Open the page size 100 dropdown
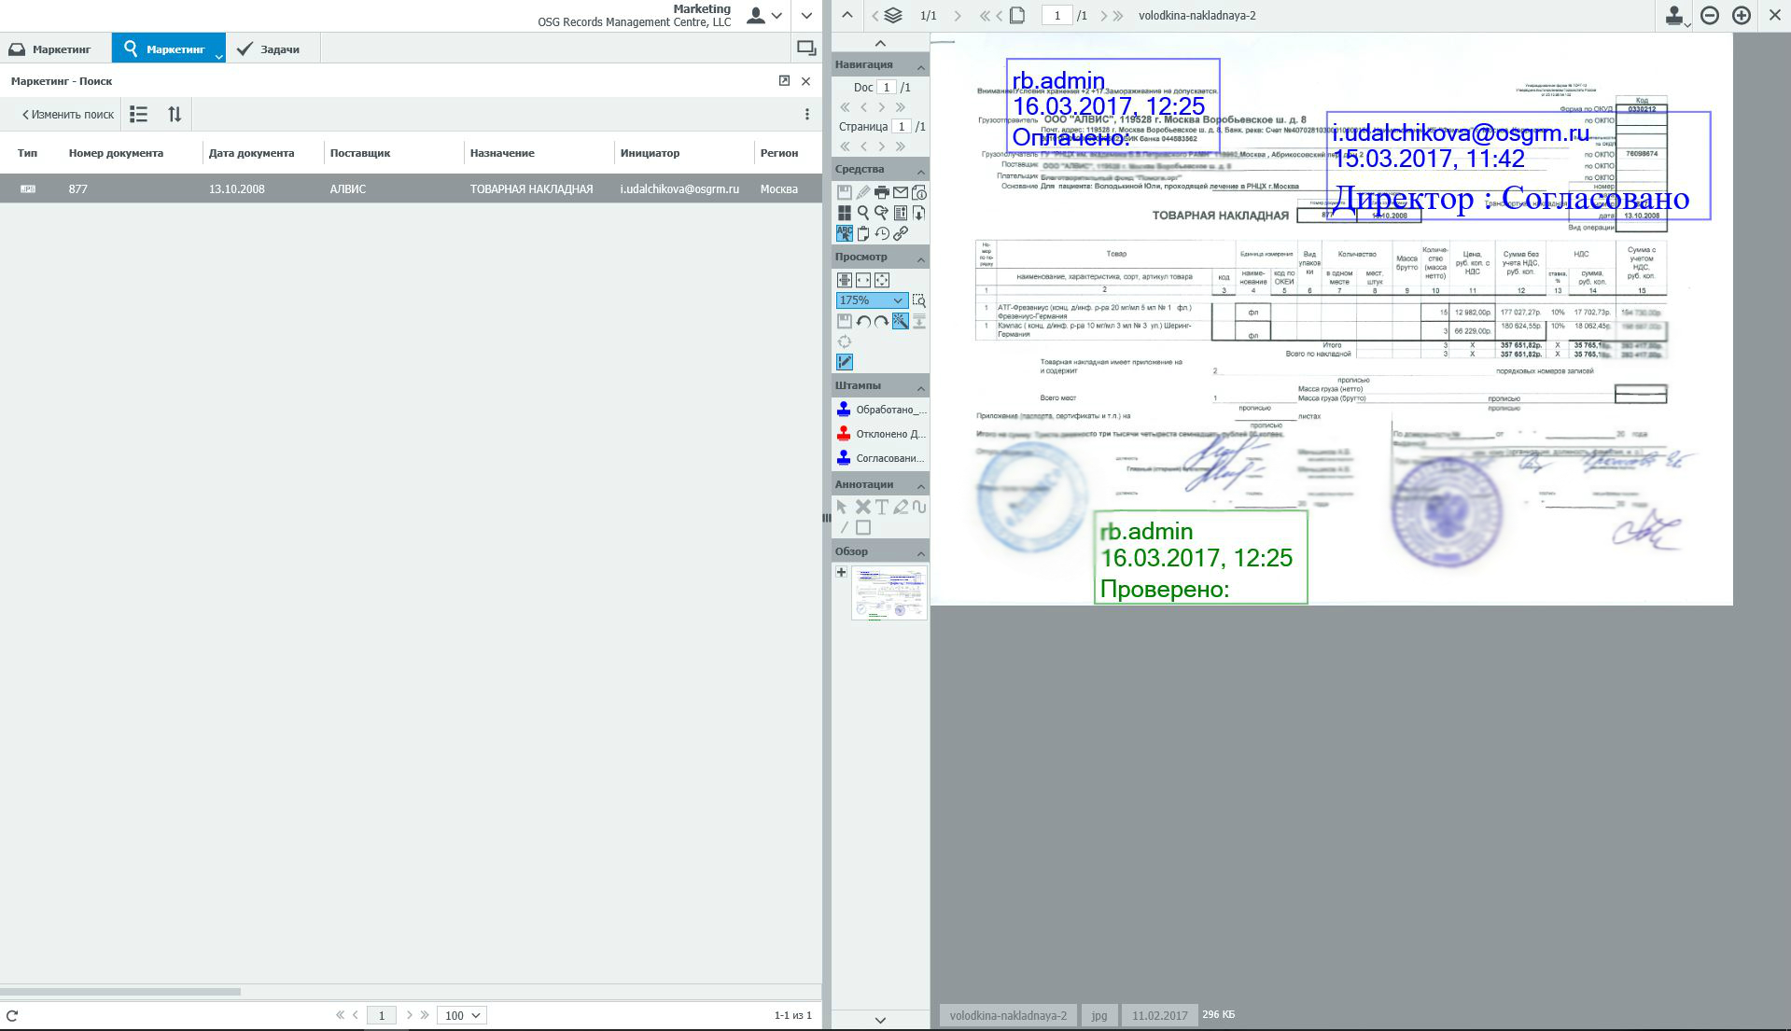1791x1031 pixels. tap(462, 1015)
